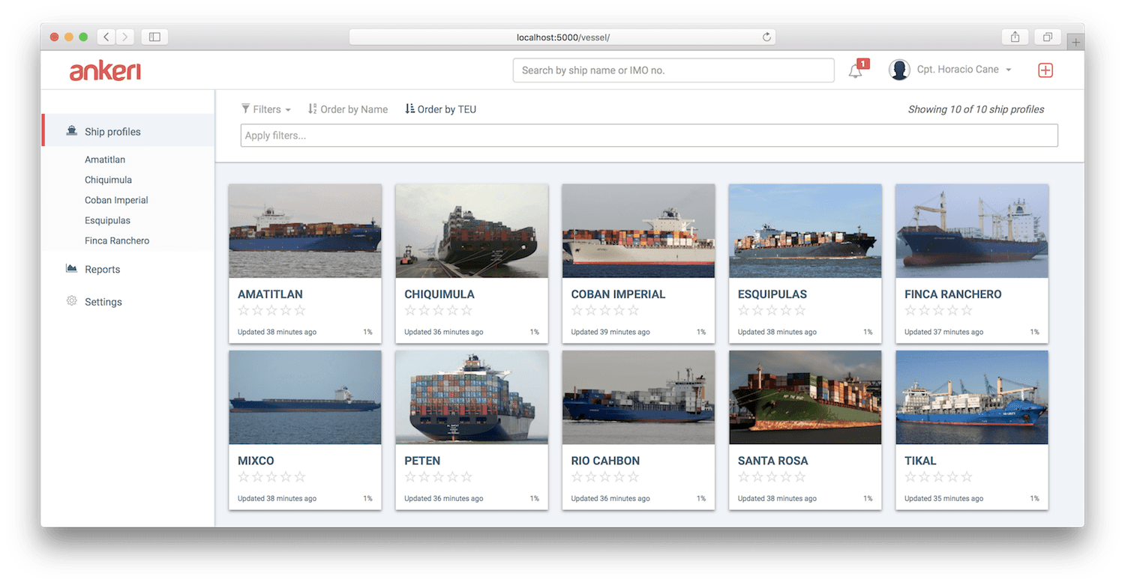
Task: Rate MIXCO with the fifth star
Action: pyautogui.click(x=300, y=476)
